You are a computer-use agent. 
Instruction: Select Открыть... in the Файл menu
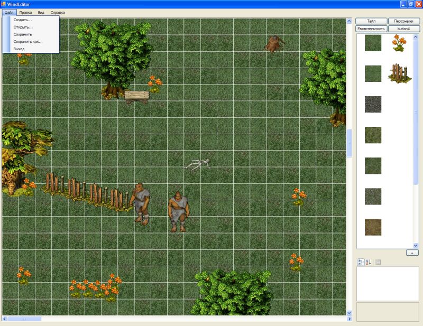(23, 27)
